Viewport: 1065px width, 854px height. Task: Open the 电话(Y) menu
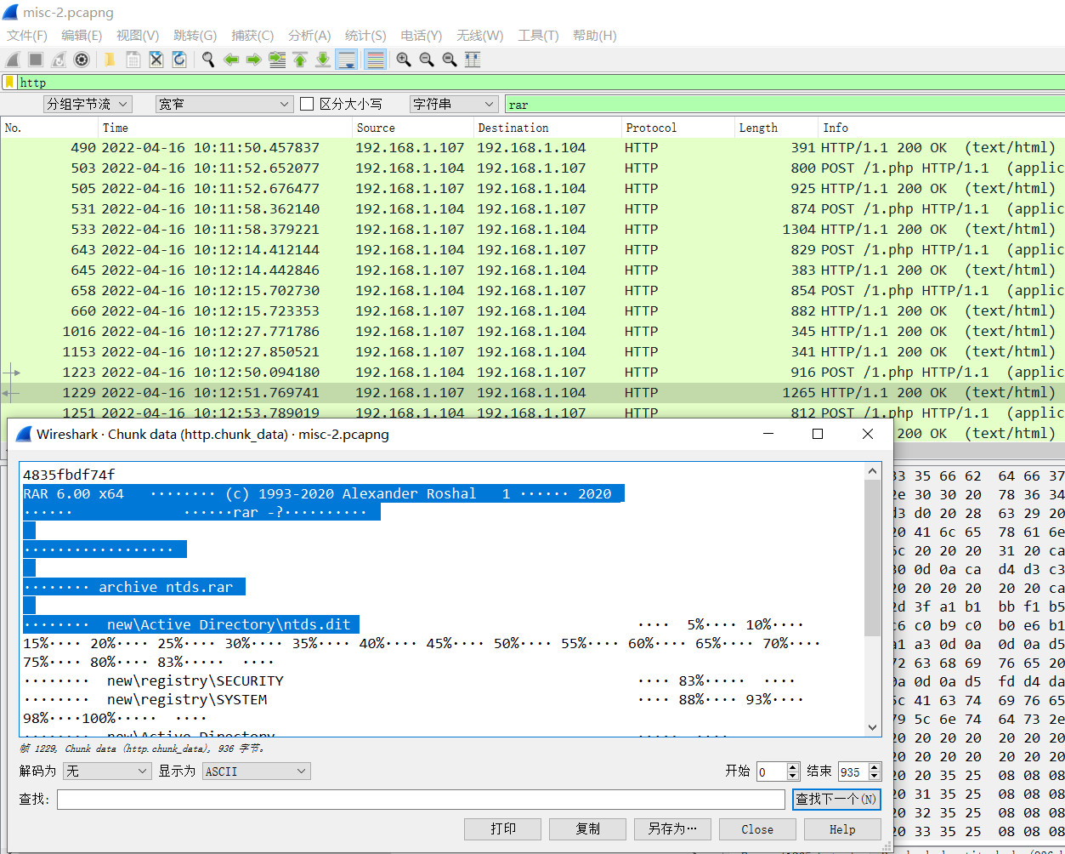pyautogui.click(x=422, y=35)
